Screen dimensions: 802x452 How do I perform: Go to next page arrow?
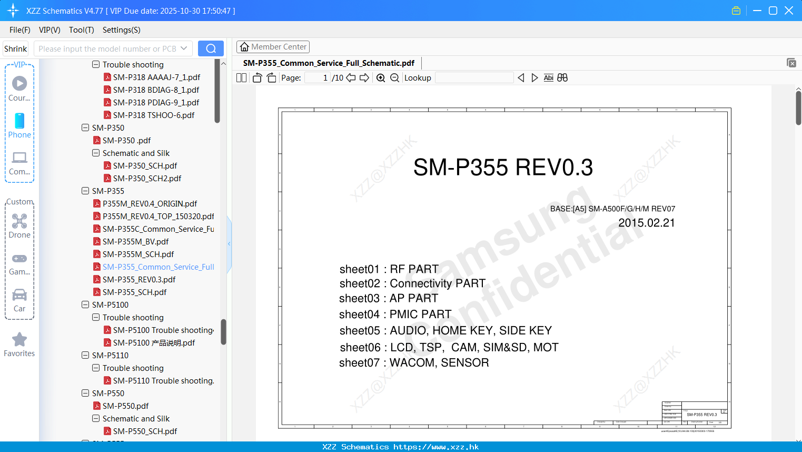(364, 78)
